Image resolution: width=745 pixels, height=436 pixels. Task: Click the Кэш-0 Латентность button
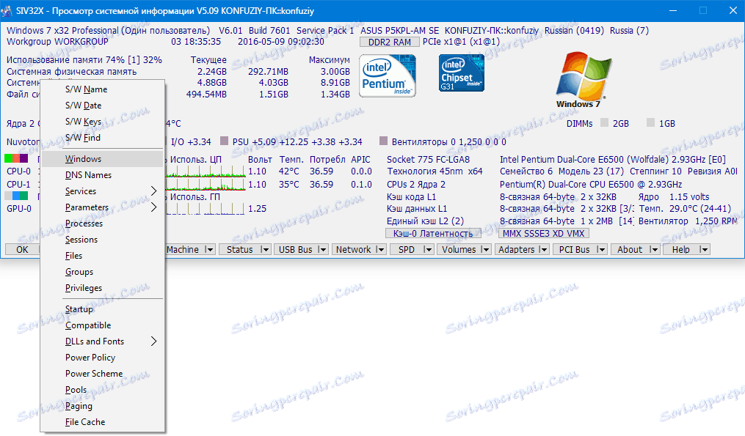click(x=433, y=234)
